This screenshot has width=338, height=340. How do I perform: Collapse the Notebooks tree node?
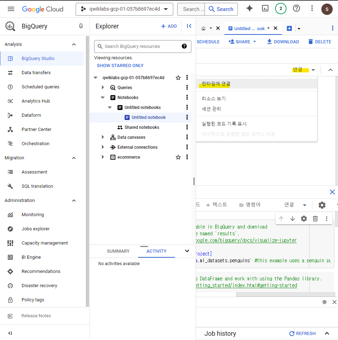tap(103, 97)
